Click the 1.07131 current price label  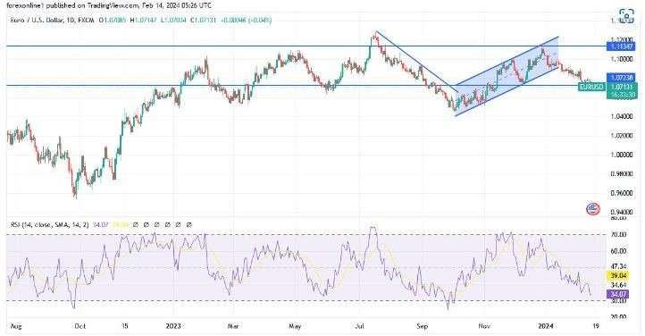622,87
